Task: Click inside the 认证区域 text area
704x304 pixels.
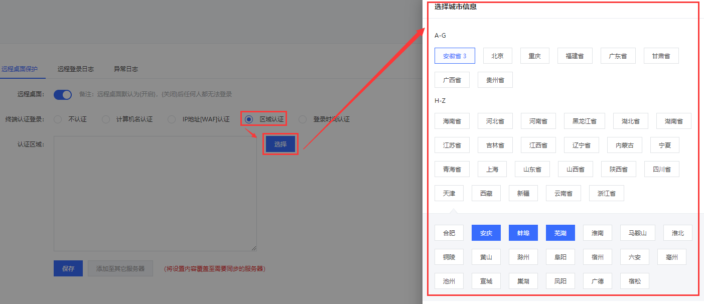Action: pos(155,193)
